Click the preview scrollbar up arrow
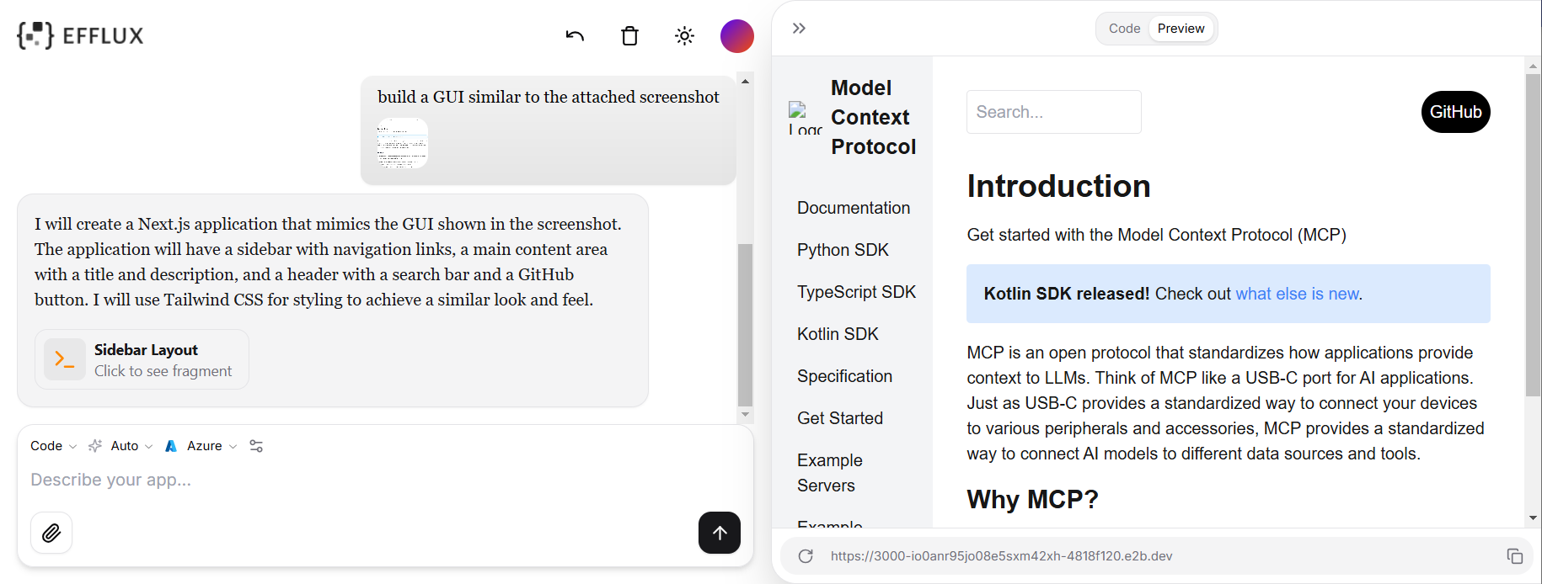 [1533, 65]
